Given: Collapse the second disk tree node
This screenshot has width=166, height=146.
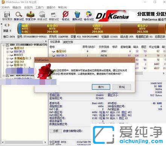Looking at the screenshot, I should 3,75.
